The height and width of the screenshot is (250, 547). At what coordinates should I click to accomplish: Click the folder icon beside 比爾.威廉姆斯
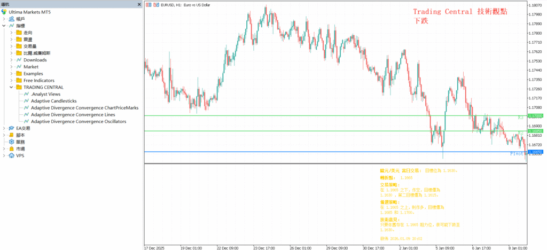tap(19, 53)
